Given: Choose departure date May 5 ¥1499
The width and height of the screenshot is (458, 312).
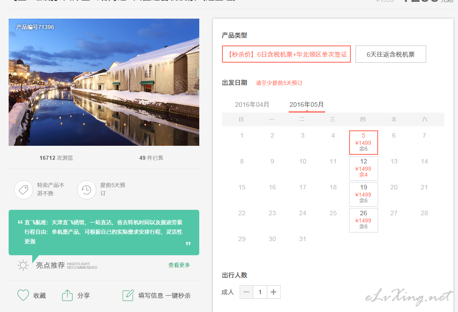Looking at the screenshot, I should click(364, 143).
